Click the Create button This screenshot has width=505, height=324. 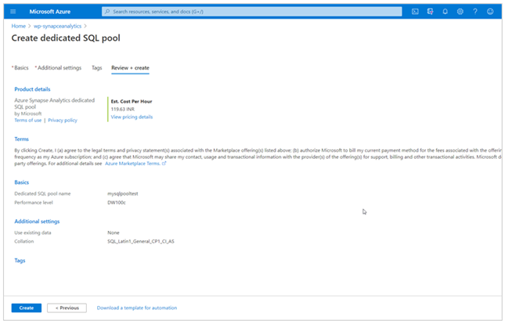point(27,308)
